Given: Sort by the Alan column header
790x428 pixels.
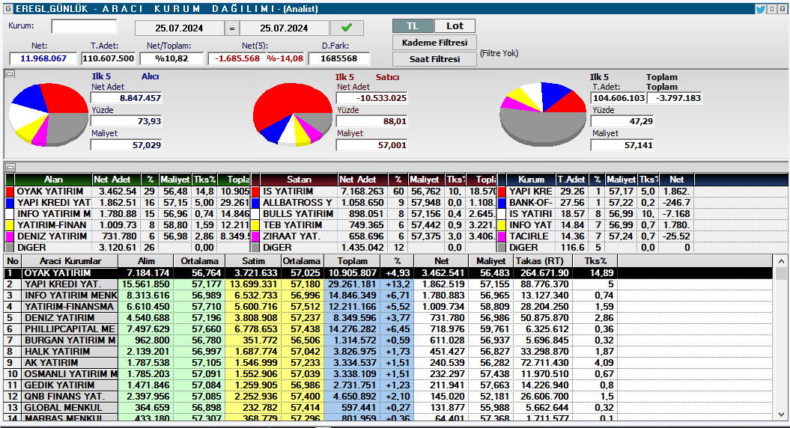Looking at the screenshot, I should (x=53, y=180).
